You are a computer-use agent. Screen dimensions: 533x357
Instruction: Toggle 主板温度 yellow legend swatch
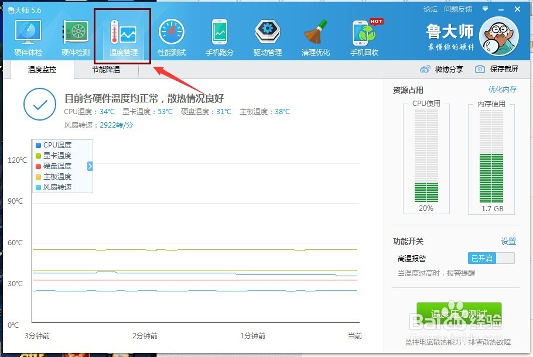[39, 177]
